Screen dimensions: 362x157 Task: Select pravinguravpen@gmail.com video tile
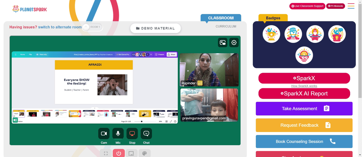[x=209, y=105]
